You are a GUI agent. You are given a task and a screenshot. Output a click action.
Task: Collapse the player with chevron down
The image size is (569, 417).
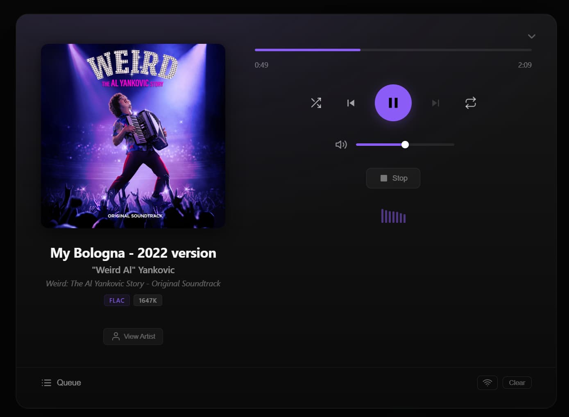[532, 36]
